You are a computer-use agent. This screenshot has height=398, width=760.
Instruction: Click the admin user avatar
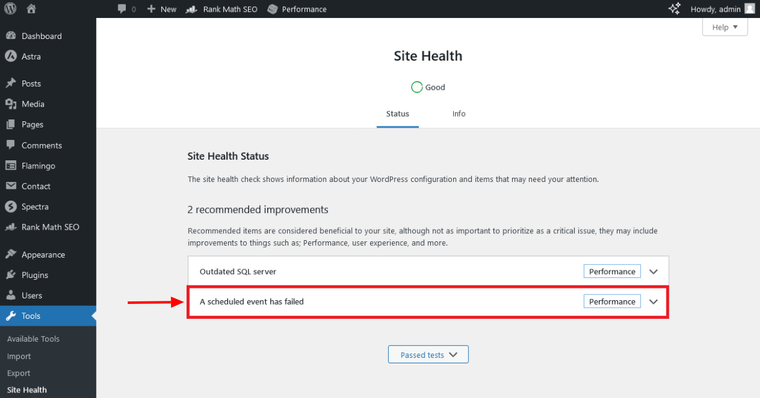coord(749,9)
